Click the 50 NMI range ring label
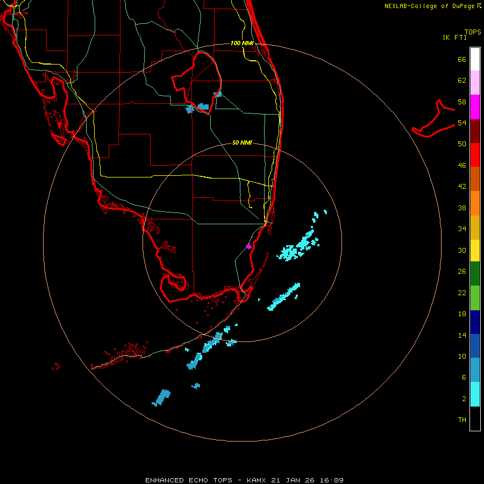Viewport: 484px width, 484px height. (x=242, y=143)
